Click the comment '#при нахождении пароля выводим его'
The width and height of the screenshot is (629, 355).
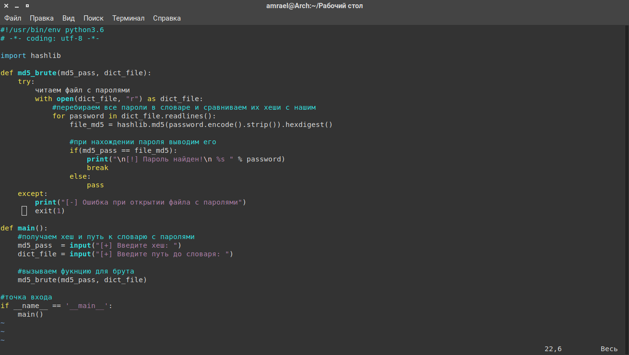pos(143,142)
